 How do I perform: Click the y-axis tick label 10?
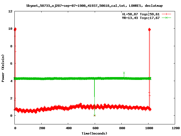pos(10,29)
